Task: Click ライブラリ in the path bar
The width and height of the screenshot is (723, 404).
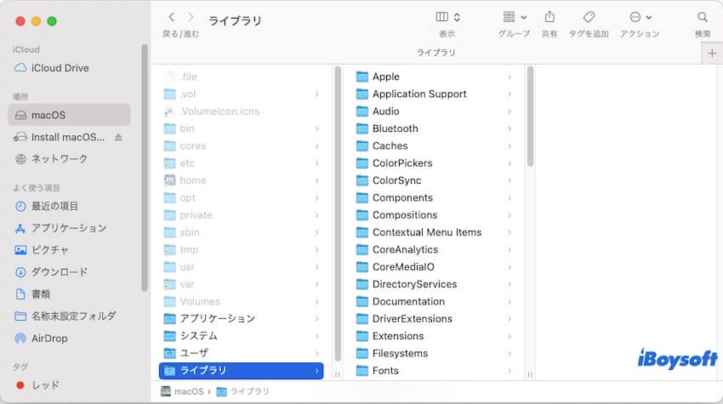Action: (x=242, y=391)
